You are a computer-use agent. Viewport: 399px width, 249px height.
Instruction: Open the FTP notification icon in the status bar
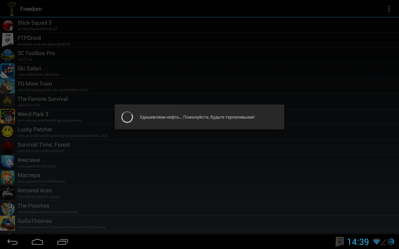pyautogui.click(x=340, y=242)
